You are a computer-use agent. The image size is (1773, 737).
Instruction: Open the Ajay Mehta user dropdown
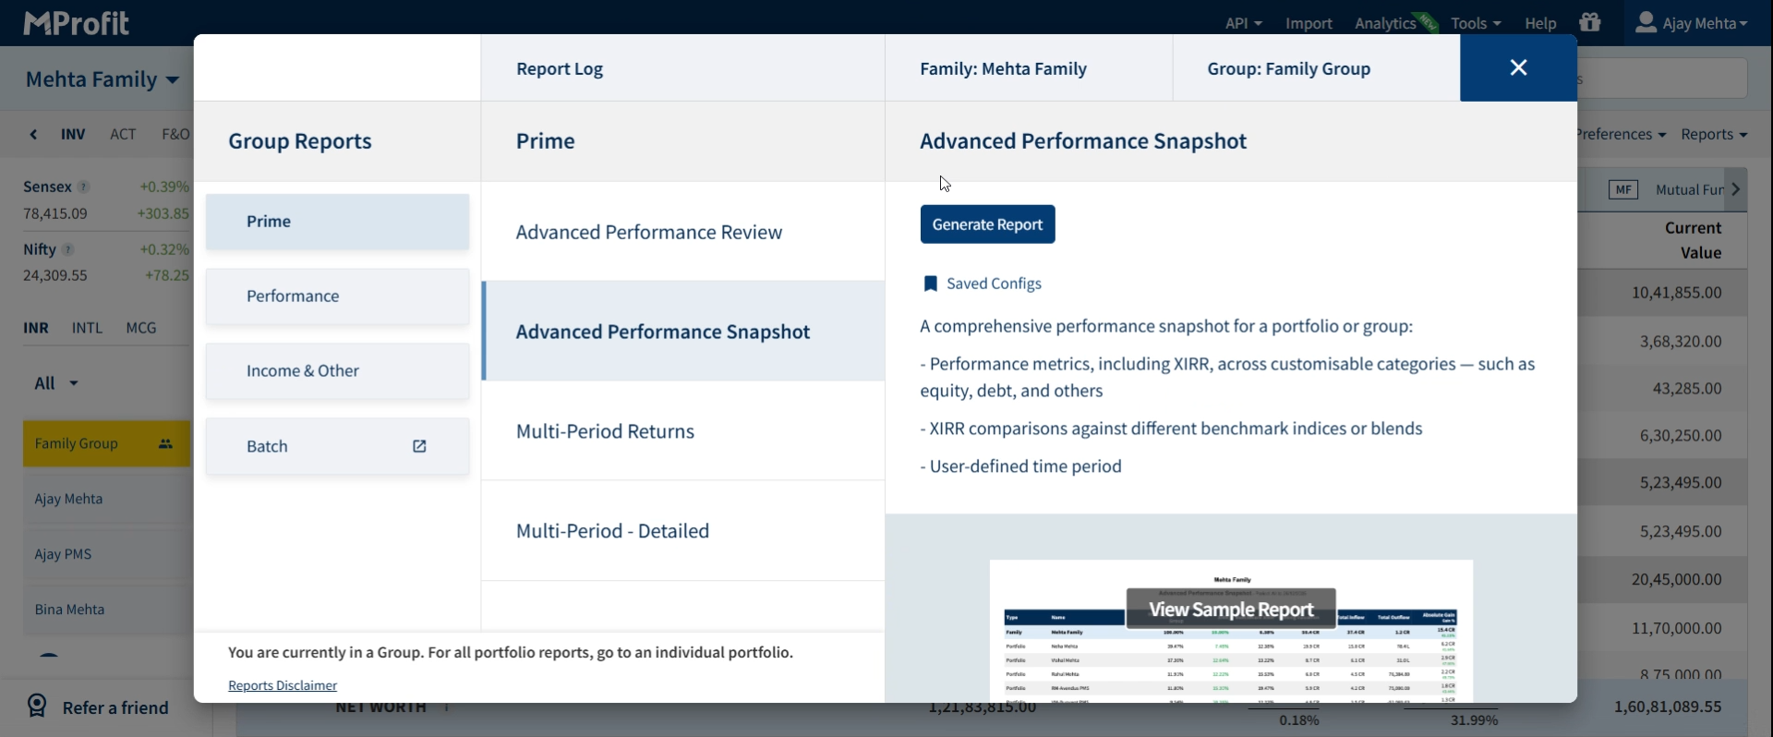[x=1692, y=23]
